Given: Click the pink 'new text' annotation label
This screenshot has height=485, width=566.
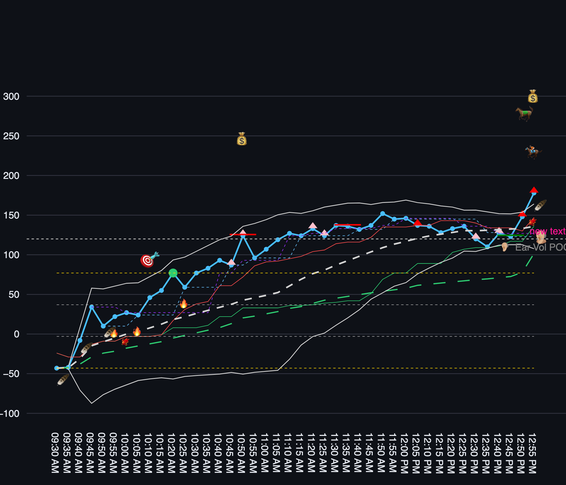Looking at the screenshot, I should (547, 231).
